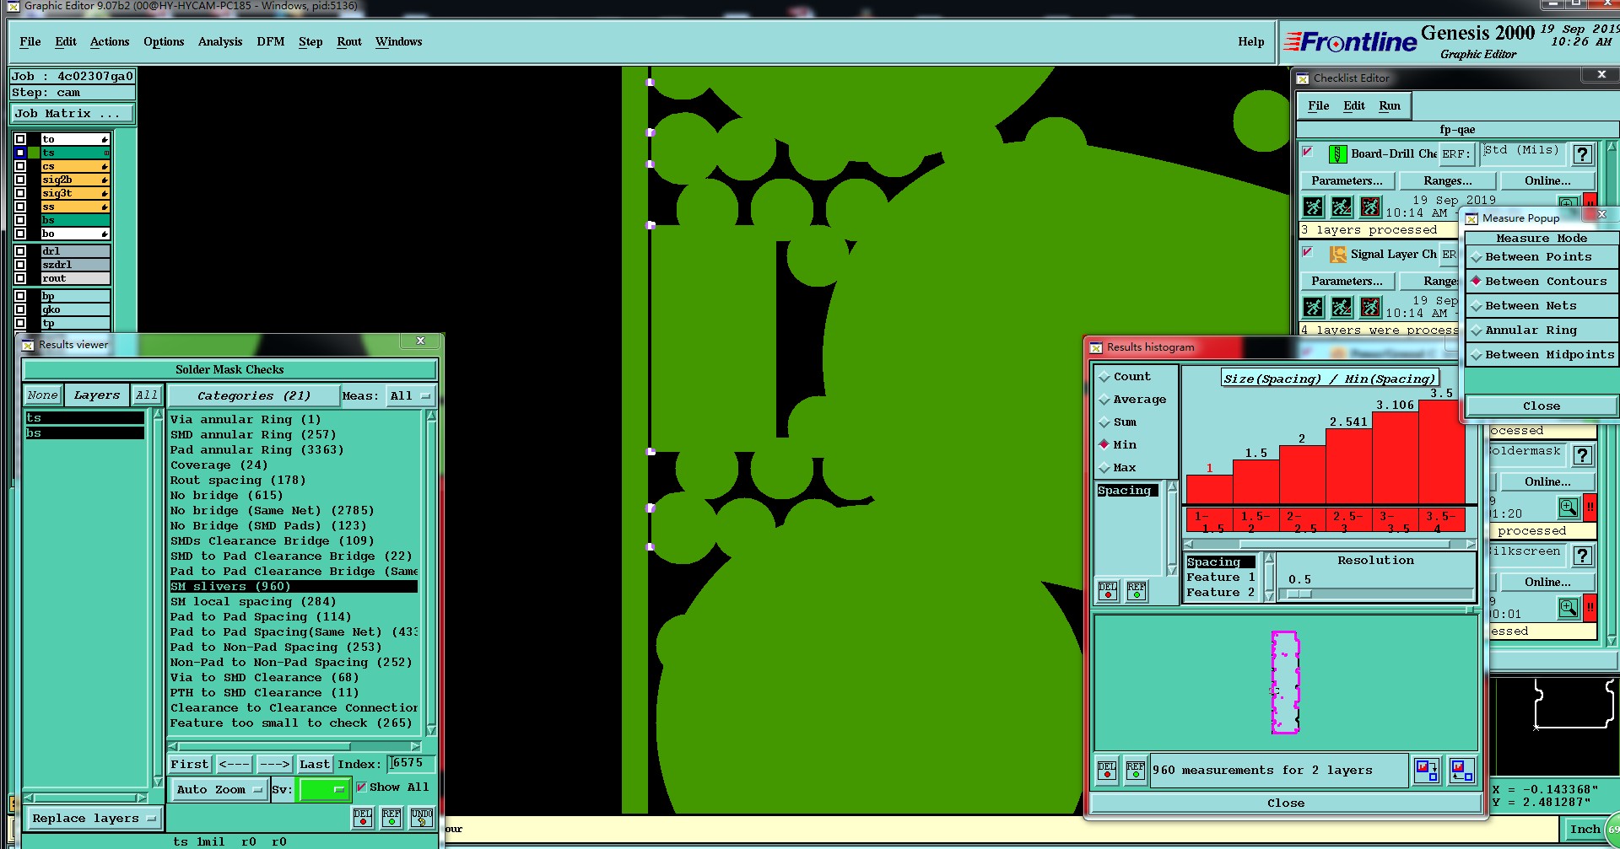Click magnifier results icon in Soldermask check
Viewport: 1620px width, 849px height.
coord(1568,508)
